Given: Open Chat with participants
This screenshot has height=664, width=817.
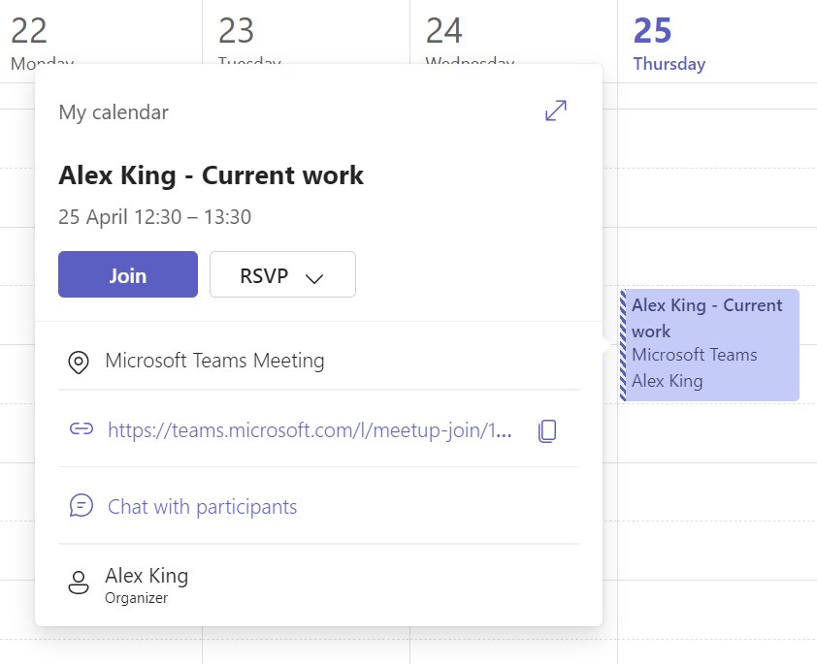Looking at the screenshot, I should click(x=202, y=506).
